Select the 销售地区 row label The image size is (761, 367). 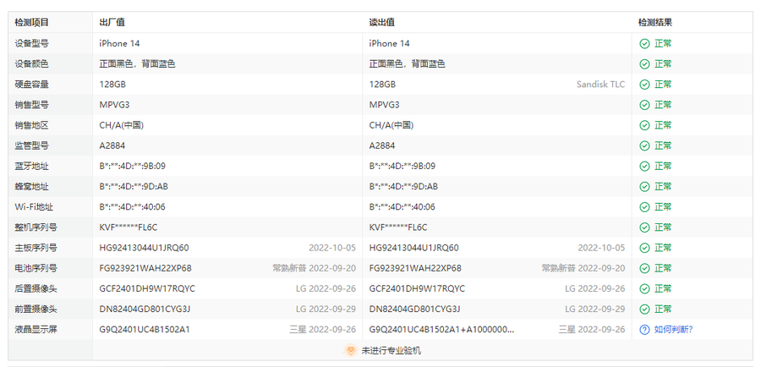pyautogui.click(x=31, y=125)
